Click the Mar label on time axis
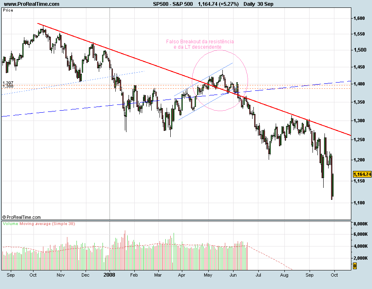 pyautogui.click(x=158, y=275)
